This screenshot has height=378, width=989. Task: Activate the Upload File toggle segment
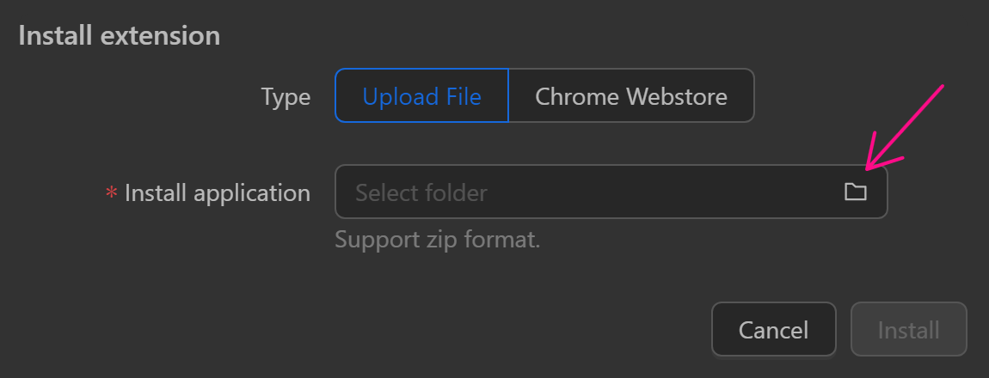coord(421,96)
